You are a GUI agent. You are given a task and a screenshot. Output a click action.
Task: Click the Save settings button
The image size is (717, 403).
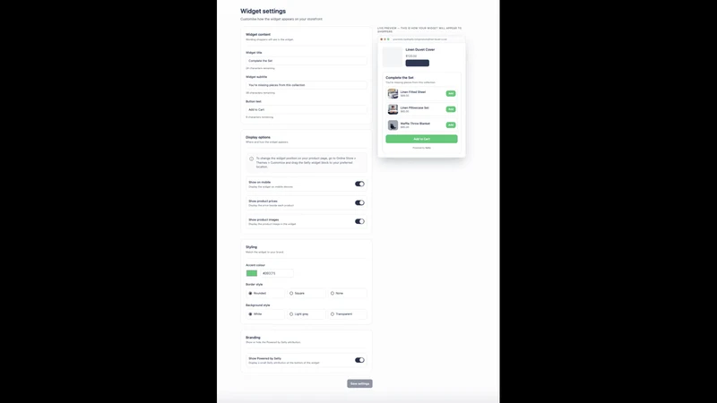click(x=359, y=383)
